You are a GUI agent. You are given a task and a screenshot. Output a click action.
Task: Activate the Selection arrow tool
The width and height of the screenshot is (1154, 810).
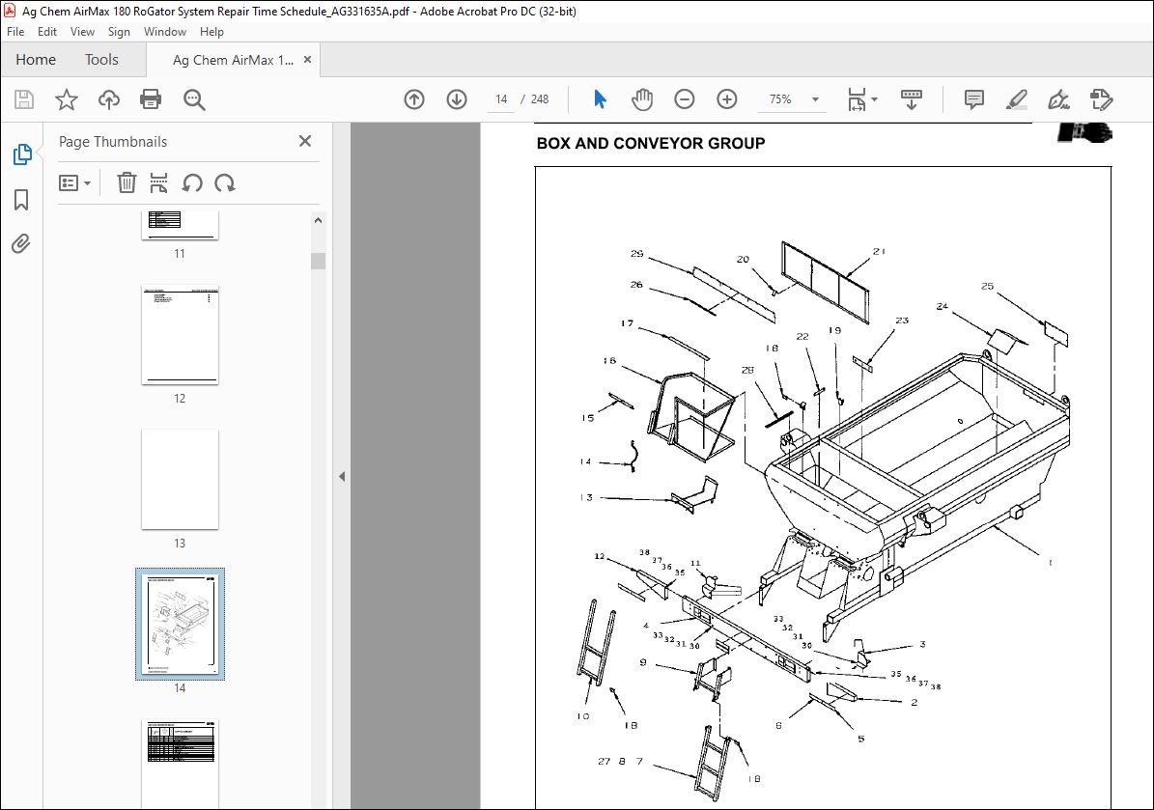(600, 99)
